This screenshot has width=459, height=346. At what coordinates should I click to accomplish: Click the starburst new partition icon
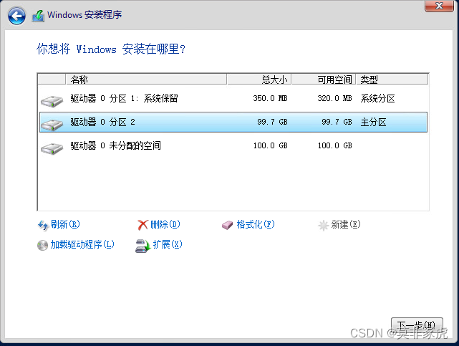pos(323,225)
